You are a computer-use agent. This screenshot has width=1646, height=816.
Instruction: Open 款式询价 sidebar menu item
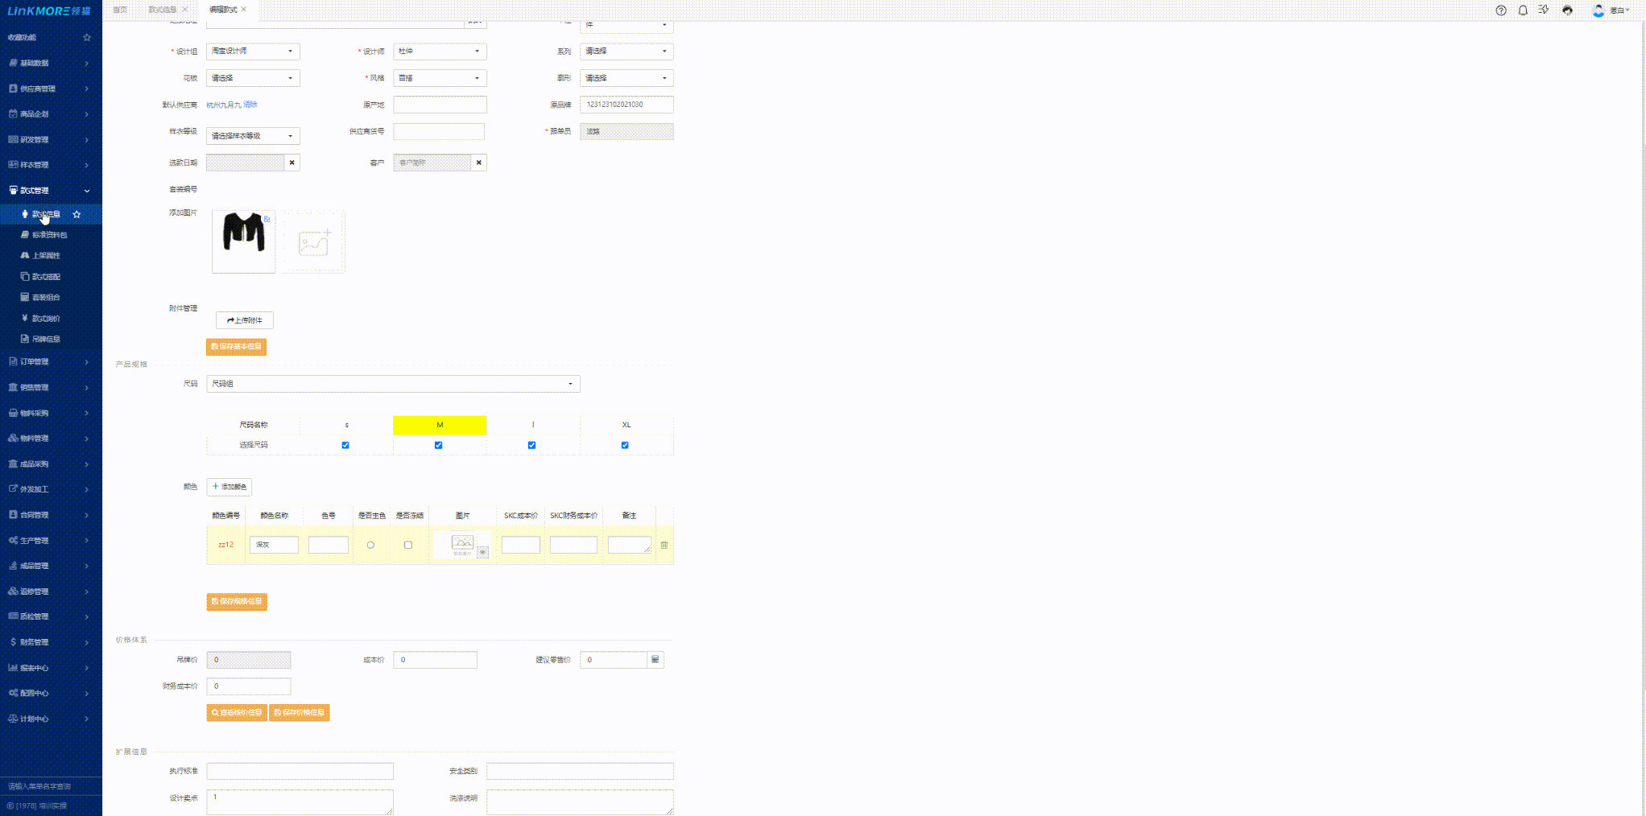click(46, 319)
